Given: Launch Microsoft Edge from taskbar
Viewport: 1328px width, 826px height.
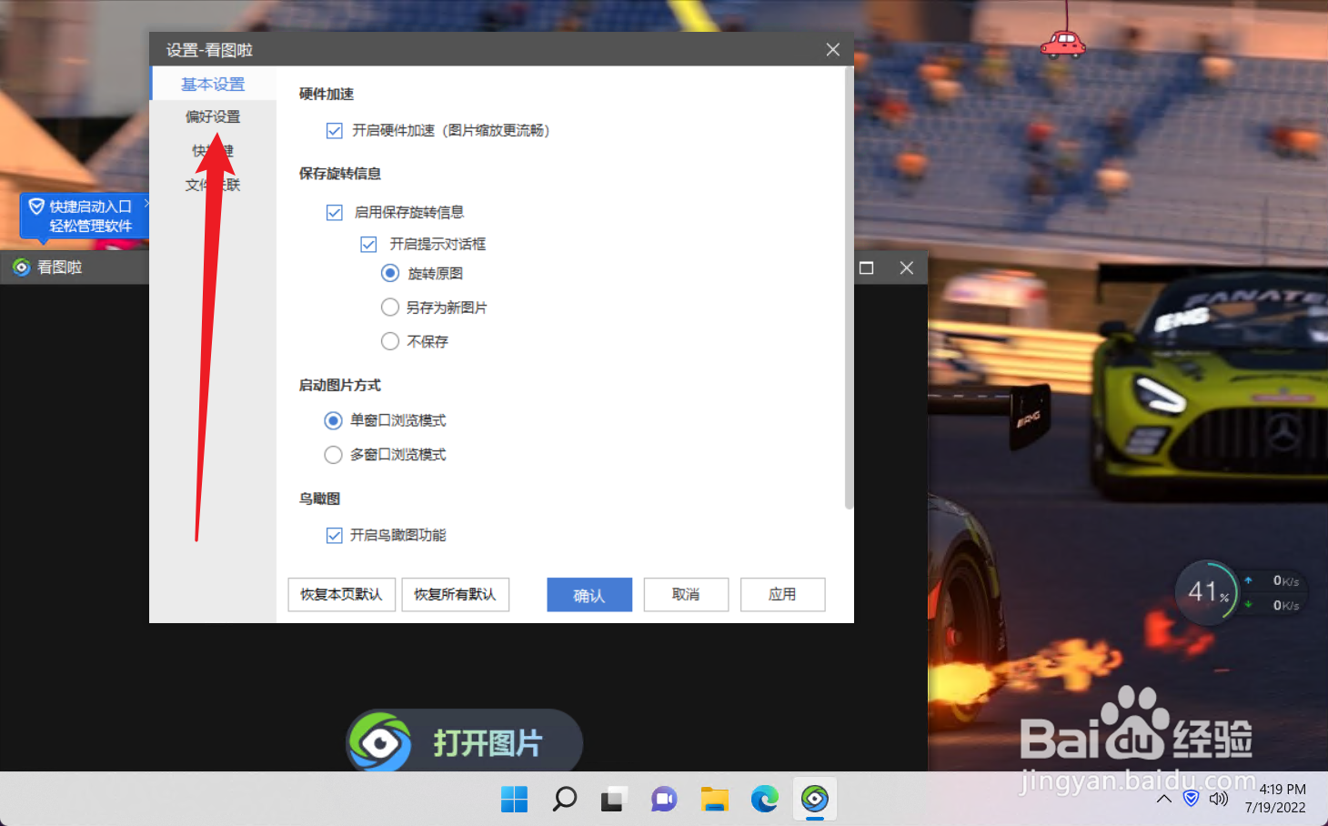Looking at the screenshot, I should tap(764, 800).
